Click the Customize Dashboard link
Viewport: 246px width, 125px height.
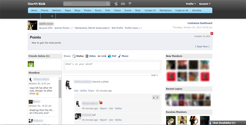click(200, 23)
